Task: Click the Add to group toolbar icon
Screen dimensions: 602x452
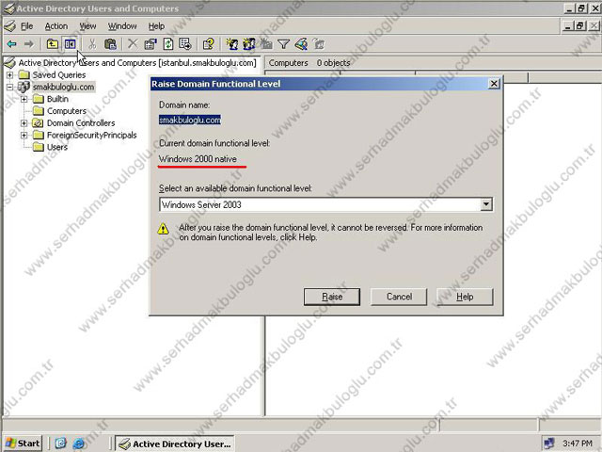Action: (x=318, y=44)
